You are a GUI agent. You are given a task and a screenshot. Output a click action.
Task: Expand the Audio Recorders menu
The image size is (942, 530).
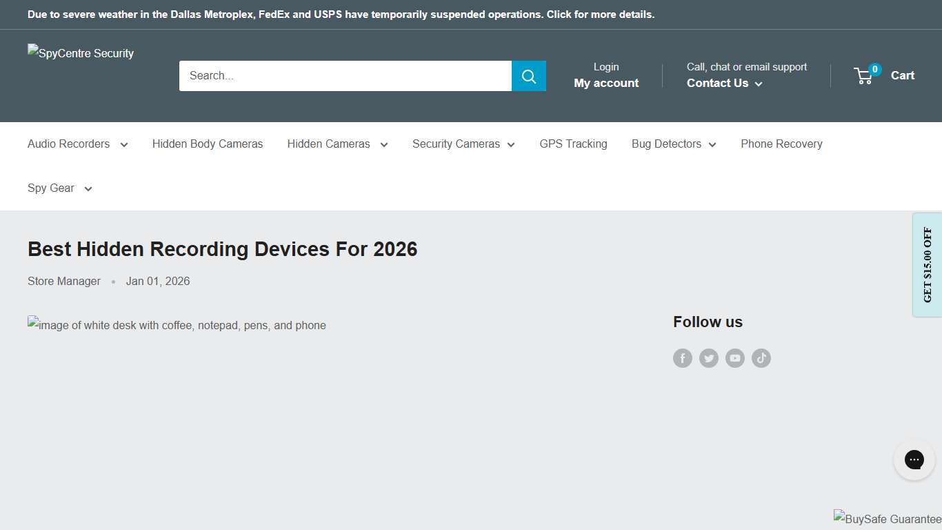77,144
